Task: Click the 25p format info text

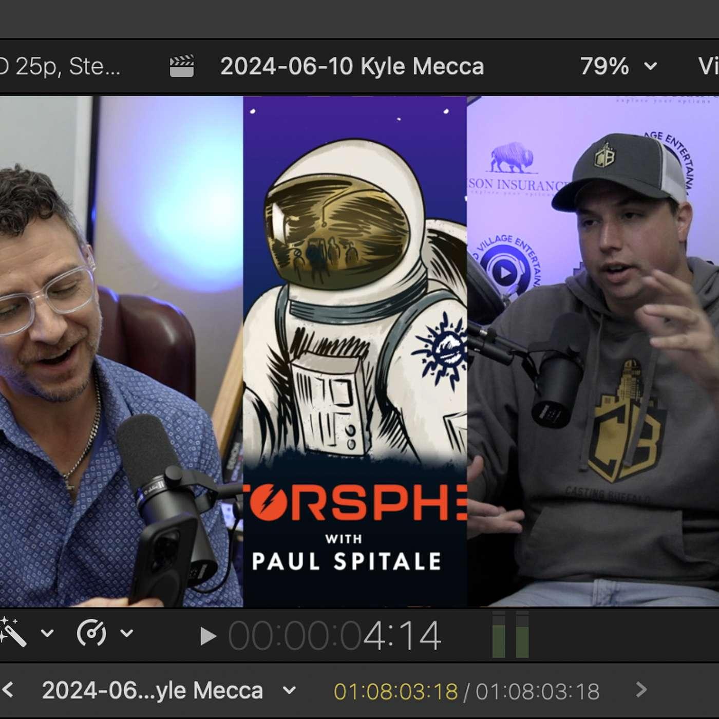Action: (60, 66)
